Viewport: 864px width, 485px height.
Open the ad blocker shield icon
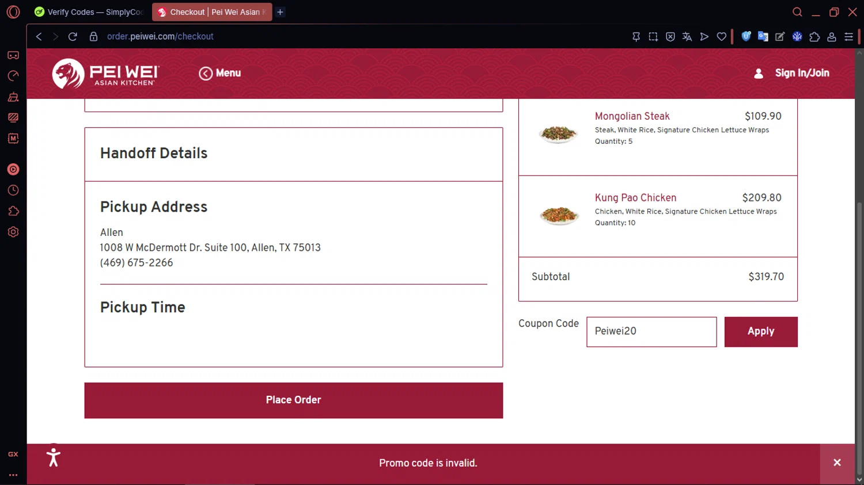pyautogui.click(x=670, y=36)
